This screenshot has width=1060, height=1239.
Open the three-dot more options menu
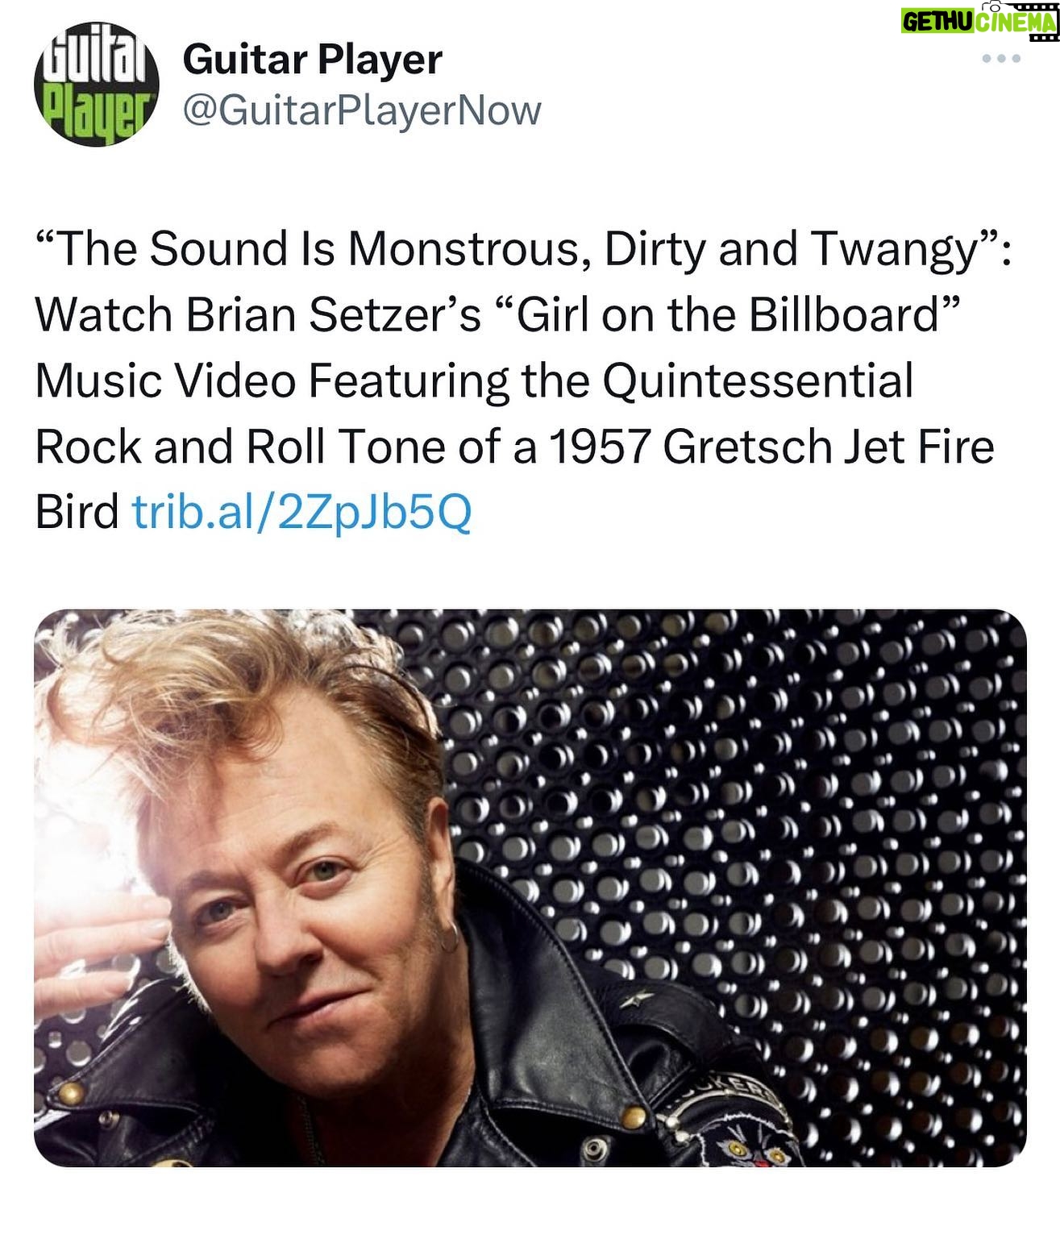[x=1001, y=59]
